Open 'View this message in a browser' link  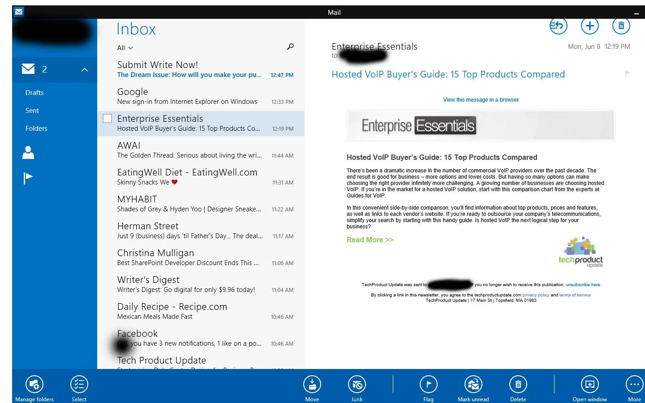pyautogui.click(x=481, y=99)
